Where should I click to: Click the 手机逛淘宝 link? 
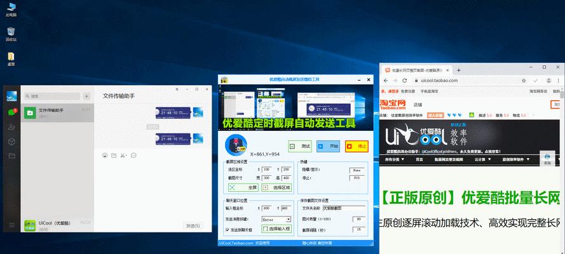[x=430, y=91]
